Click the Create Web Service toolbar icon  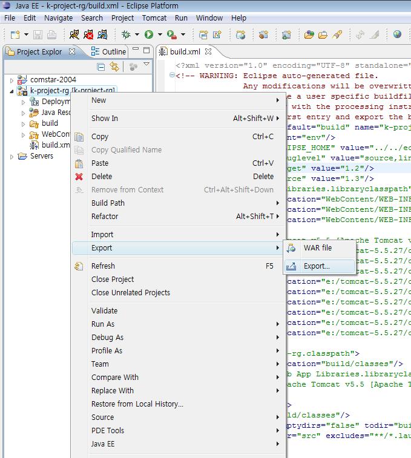240,34
